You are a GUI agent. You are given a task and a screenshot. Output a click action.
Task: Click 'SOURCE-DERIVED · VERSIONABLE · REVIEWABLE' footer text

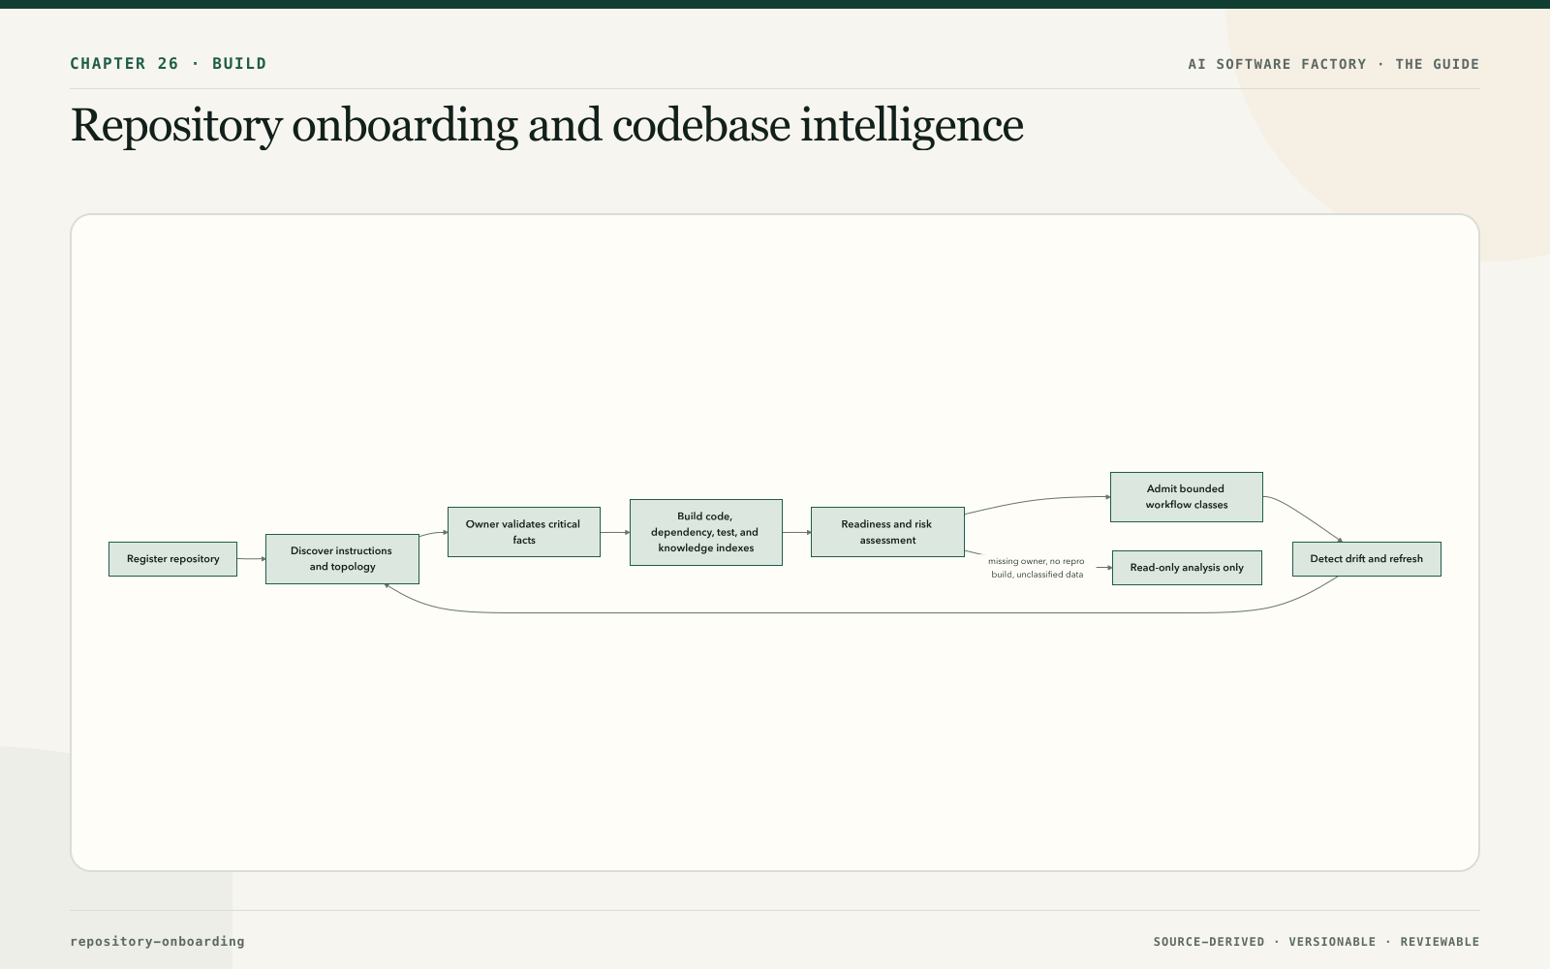[x=1317, y=942]
